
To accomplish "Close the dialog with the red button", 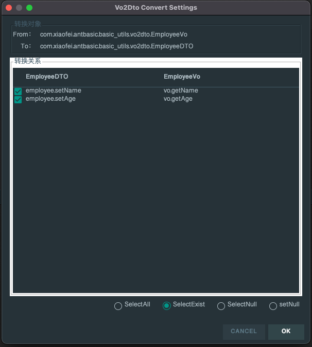I will [9, 8].
